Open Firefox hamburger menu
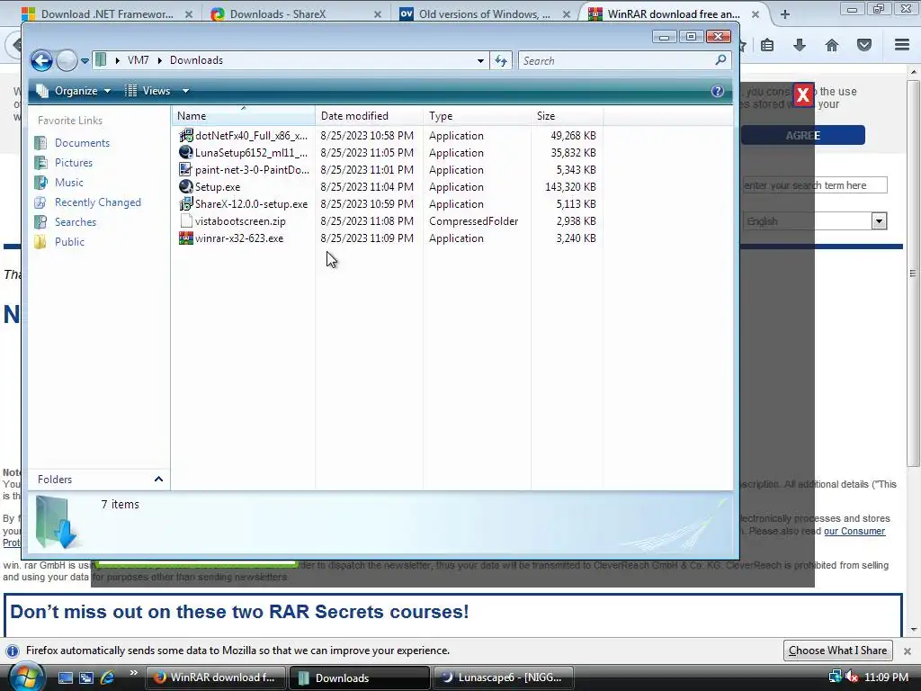921x691 pixels. click(x=902, y=45)
